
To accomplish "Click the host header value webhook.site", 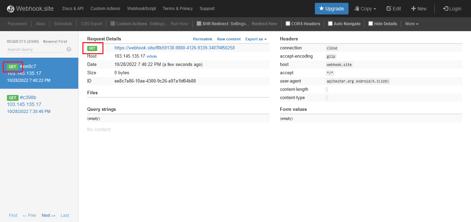I will 339,65.
